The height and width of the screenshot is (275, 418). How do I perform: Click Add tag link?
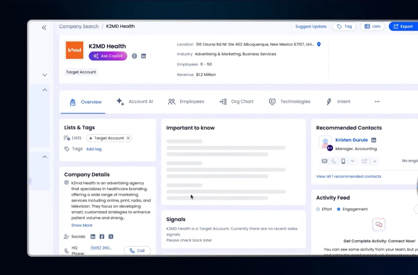coord(94,149)
